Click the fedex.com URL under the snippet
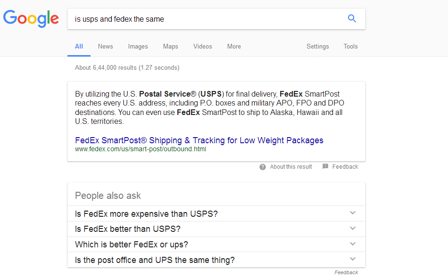The width and height of the screenshot is (448, 278). [x=140, y=149]
